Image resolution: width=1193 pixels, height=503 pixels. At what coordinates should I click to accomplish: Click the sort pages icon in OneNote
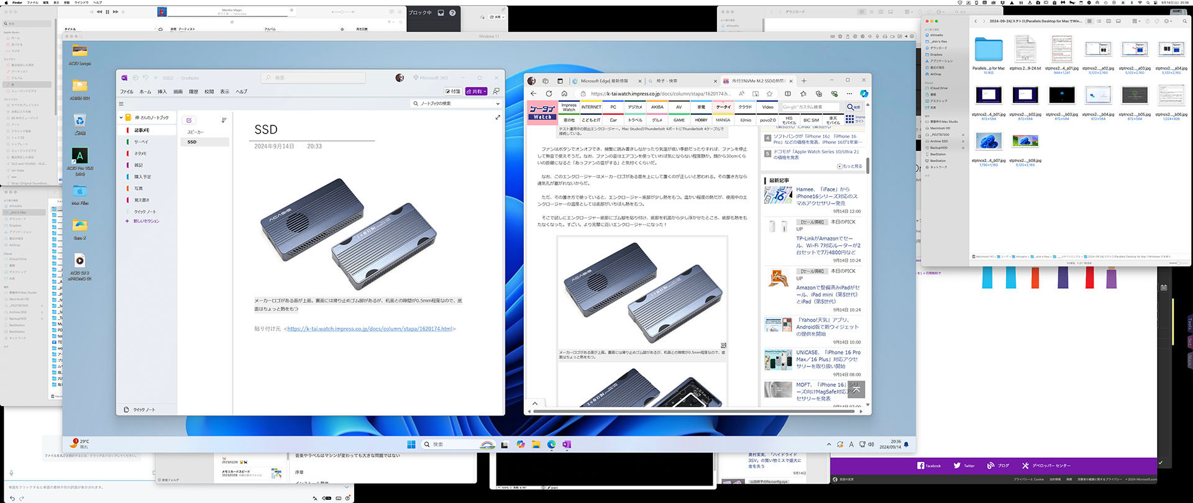pyautogui.click(x=224, y=120)
